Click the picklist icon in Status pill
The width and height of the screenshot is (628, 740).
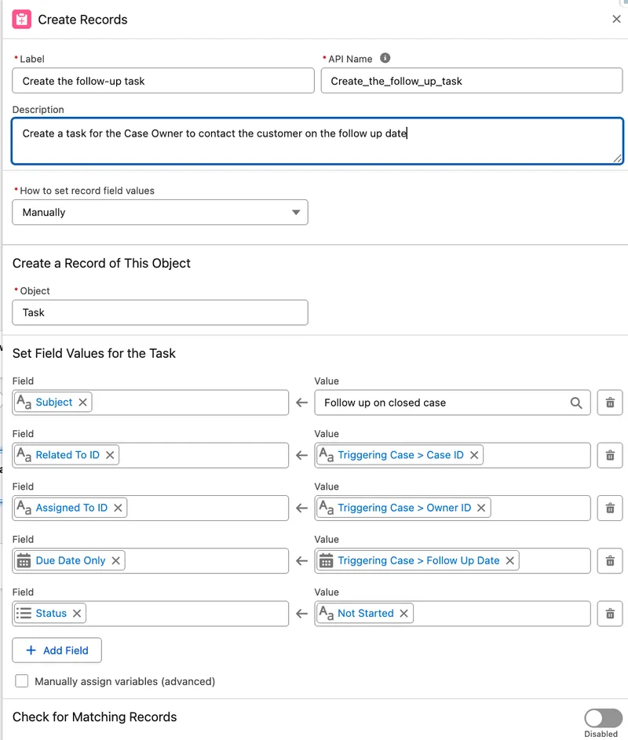(x=24, y=614)
